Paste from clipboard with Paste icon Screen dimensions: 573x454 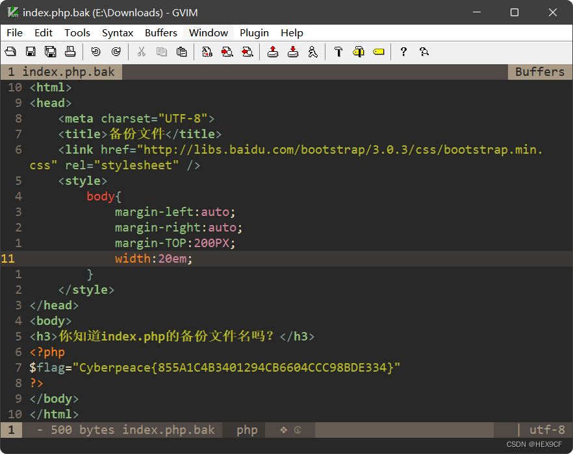click(182, 52)
